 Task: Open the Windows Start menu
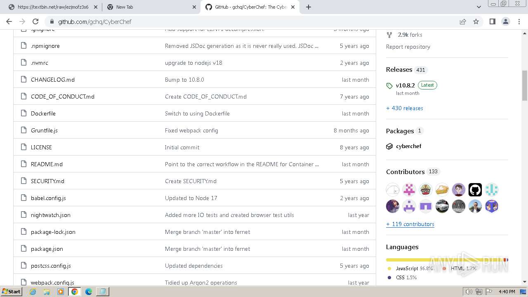point(12,291)
